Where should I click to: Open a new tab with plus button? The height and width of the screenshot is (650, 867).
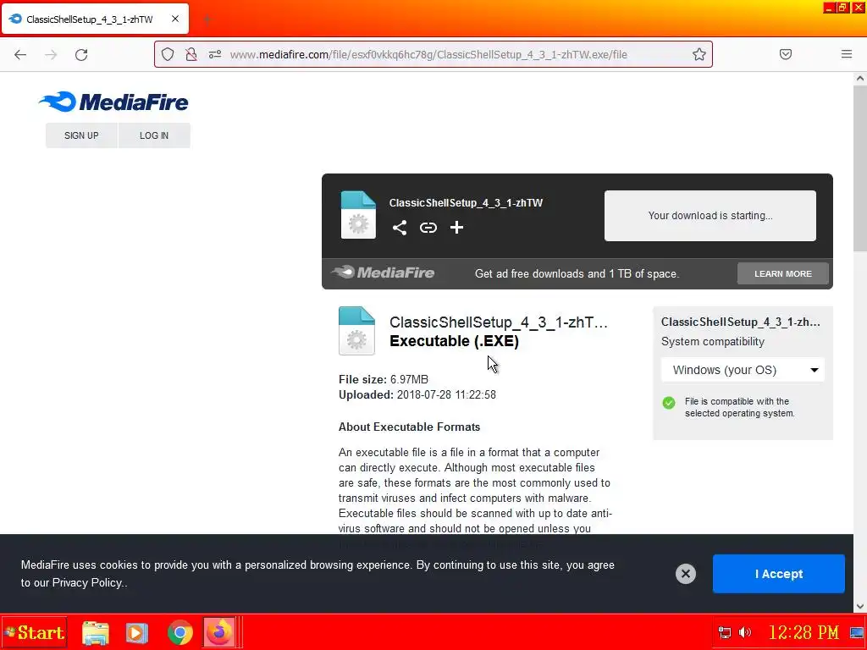(x=207, y=19)
